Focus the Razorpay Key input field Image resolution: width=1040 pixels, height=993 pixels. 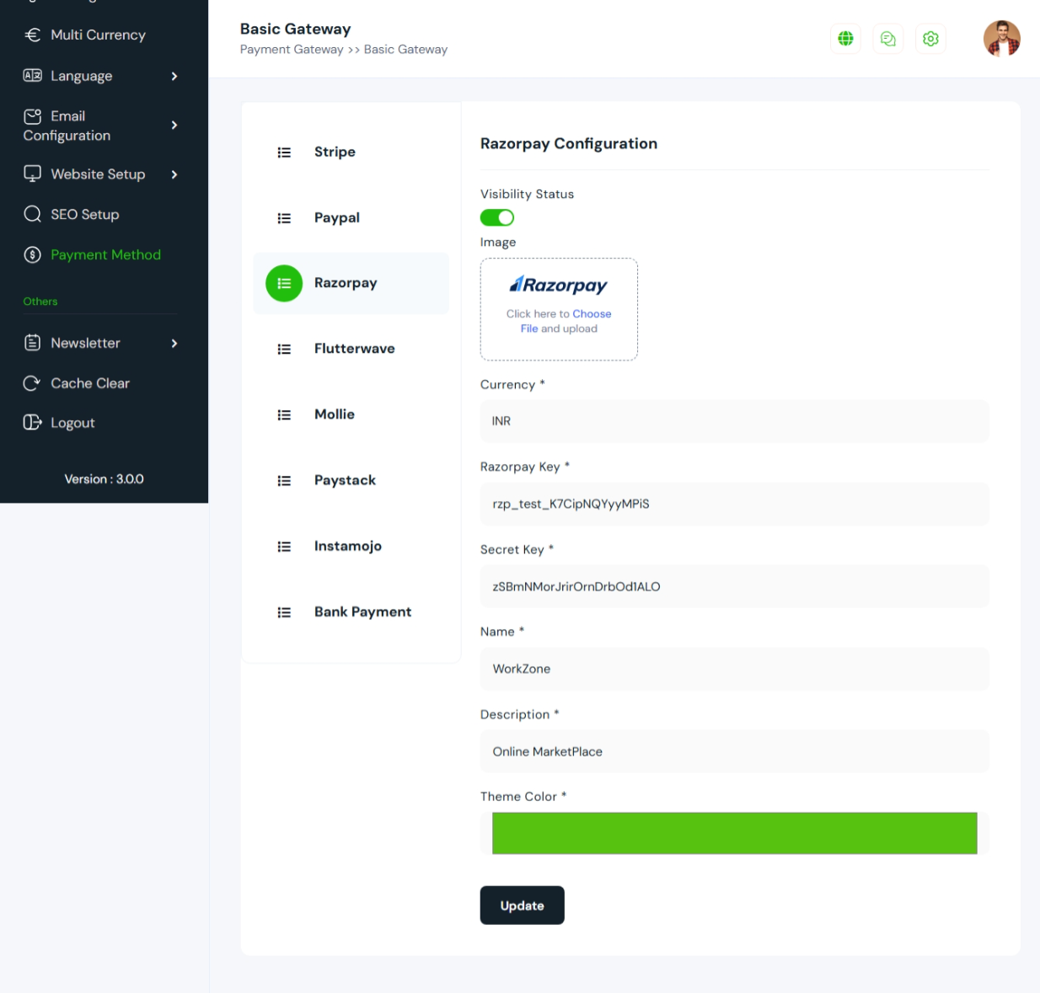pos(734,504)
